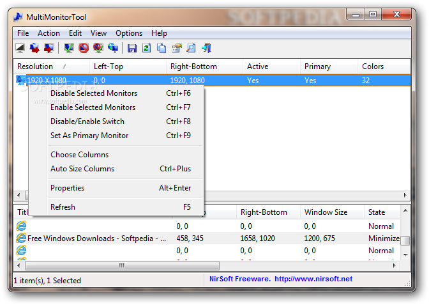The height and width of the screenshot is (305, 429).
Task: Click the properties toolbar icon with hand
Action: coord(176,48)
